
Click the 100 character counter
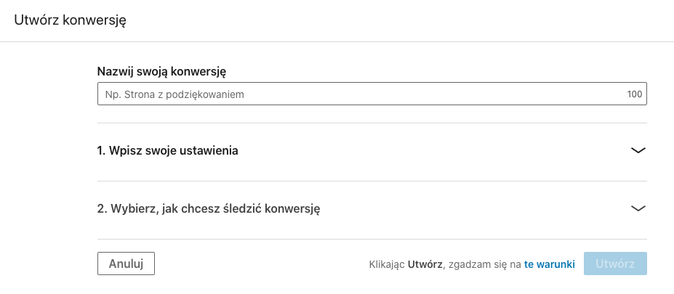634,94
